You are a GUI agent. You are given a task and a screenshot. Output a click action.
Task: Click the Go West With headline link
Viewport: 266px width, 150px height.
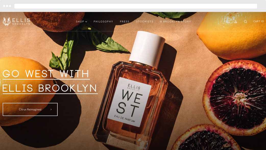46,74
